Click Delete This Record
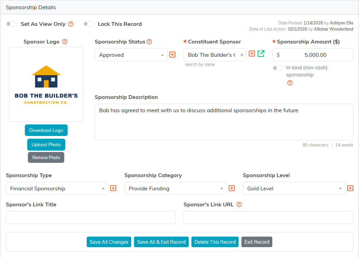 [x=215, y=242]
